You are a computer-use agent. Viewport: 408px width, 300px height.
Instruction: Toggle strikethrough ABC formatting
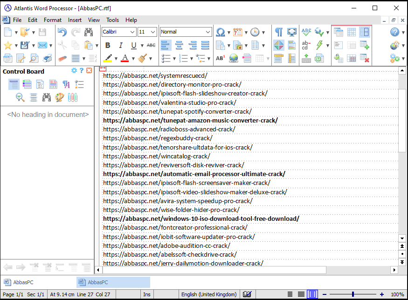point(151,45)
